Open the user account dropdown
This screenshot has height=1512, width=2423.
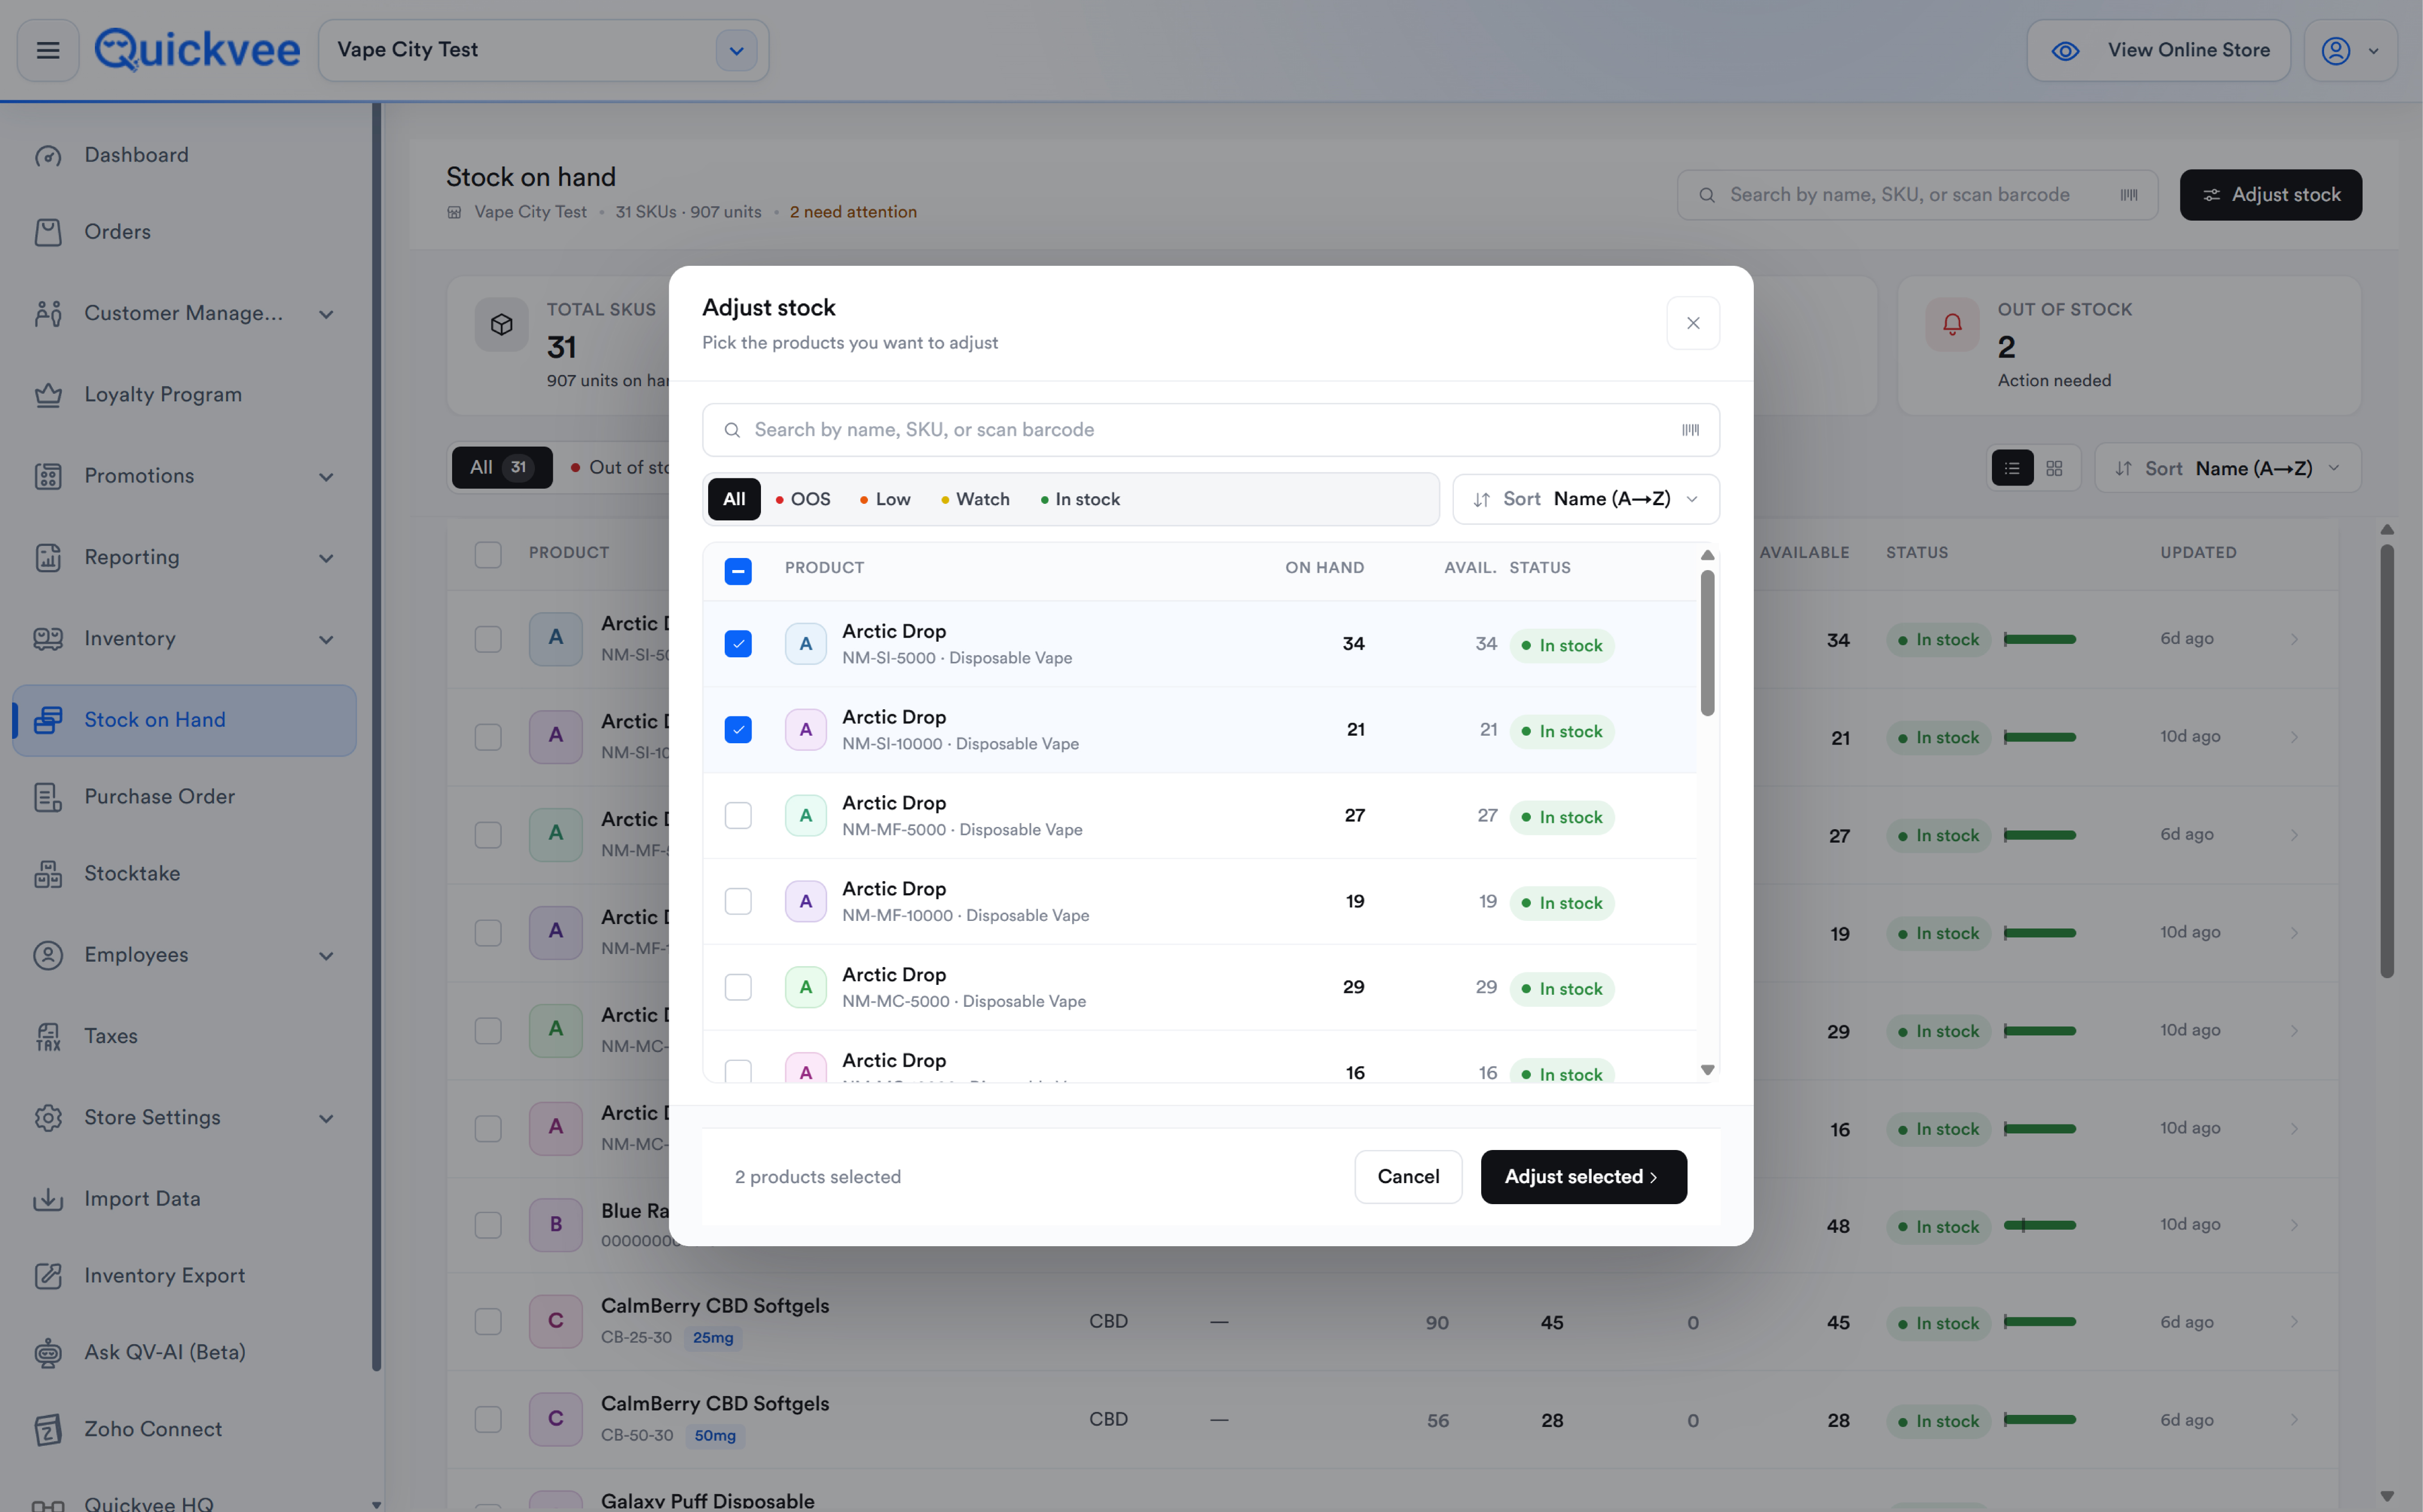[2350, 50]
